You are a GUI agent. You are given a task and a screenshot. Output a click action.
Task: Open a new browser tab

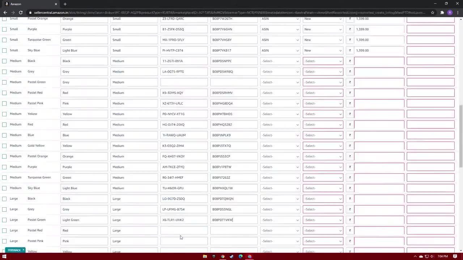click(x=65, y=4)
